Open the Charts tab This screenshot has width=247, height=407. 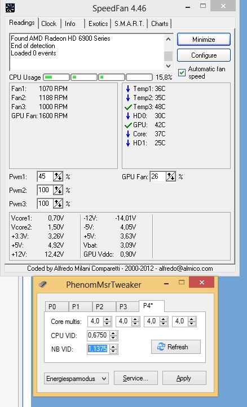click(x=160, y=24)
